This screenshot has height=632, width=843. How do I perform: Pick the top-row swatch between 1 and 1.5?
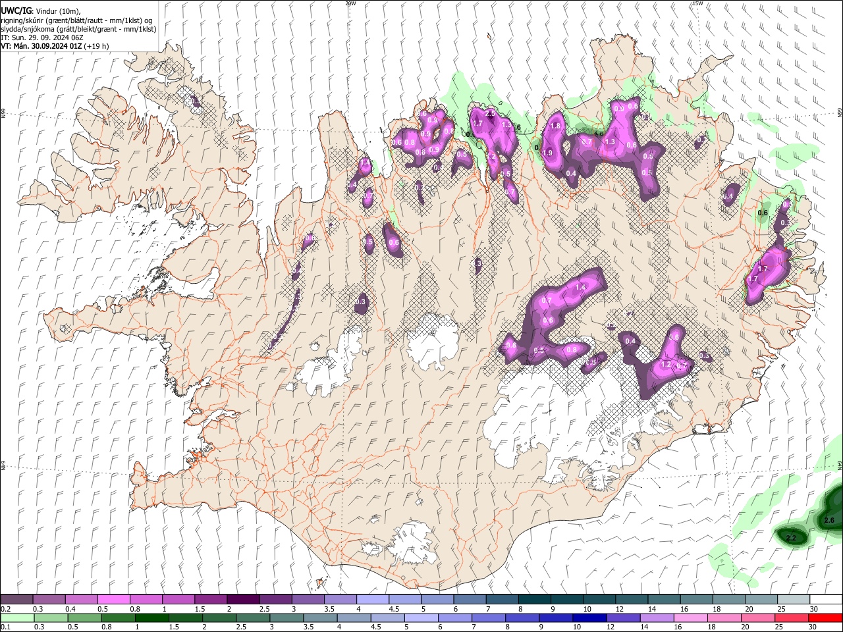[x=178, y=600]
